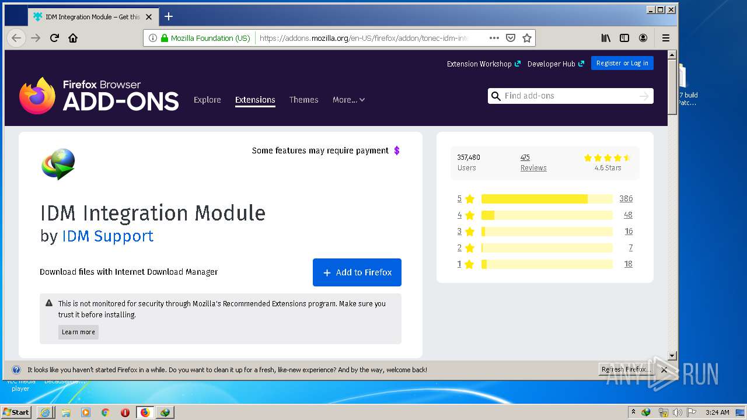Open Internet Explorer from the taskbar
This screenshot has width=747, height=420.
click(x=46, y=412)
